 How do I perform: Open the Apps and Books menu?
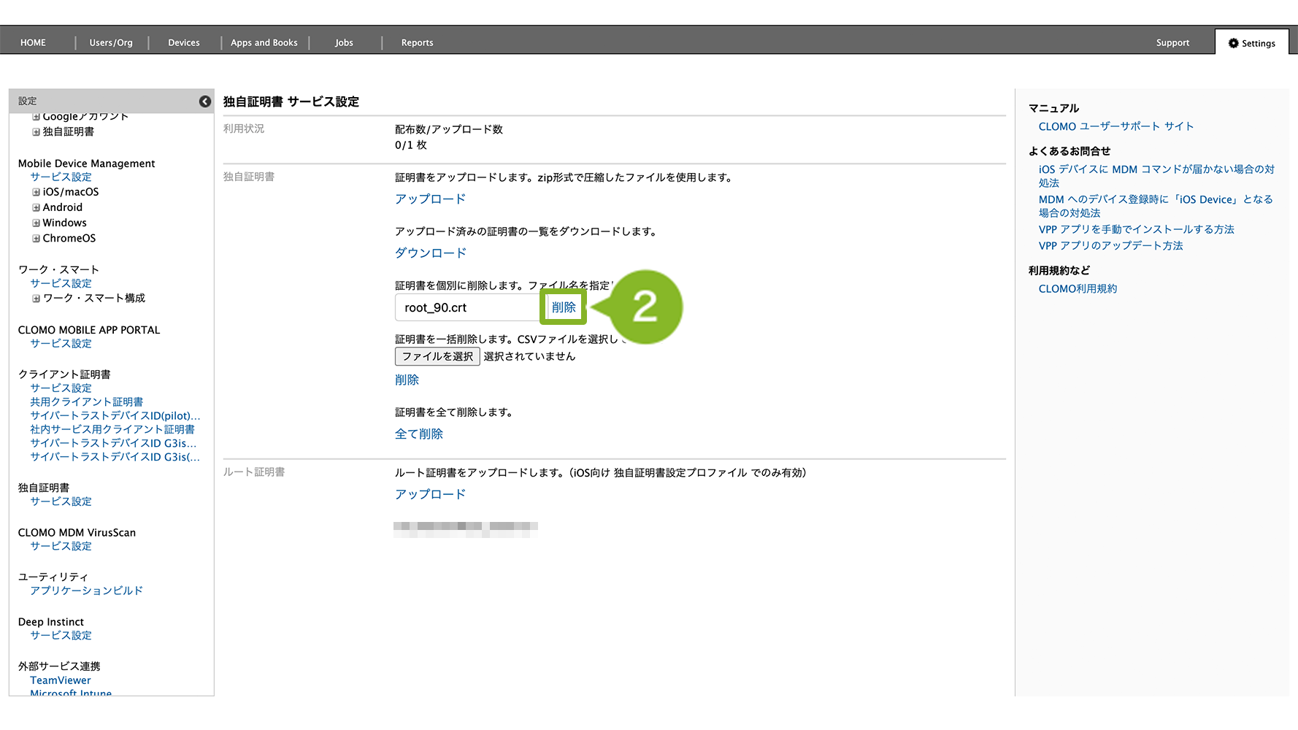pos(264,43)
